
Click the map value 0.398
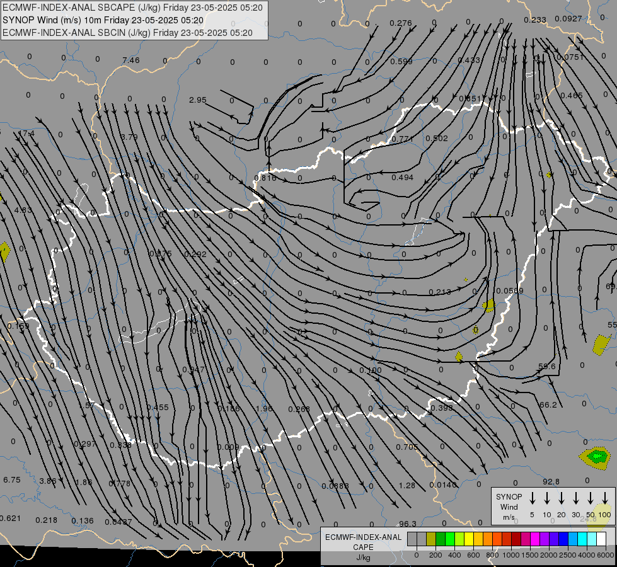click(x=442, y=408)
